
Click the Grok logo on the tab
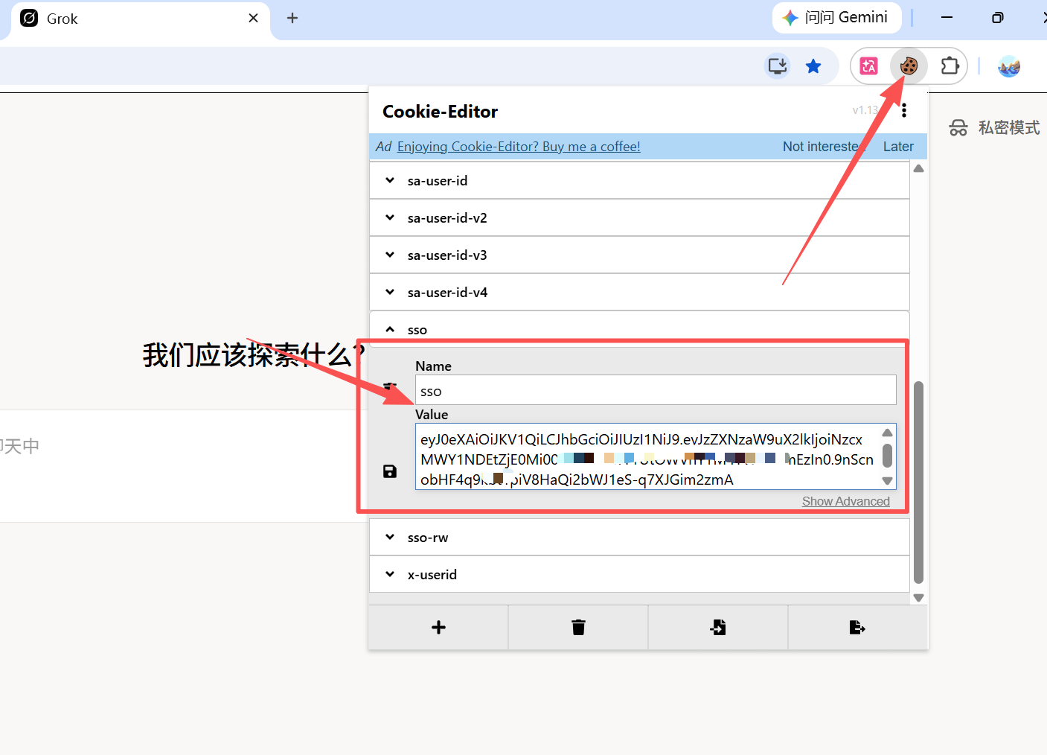tap(29, 18)
